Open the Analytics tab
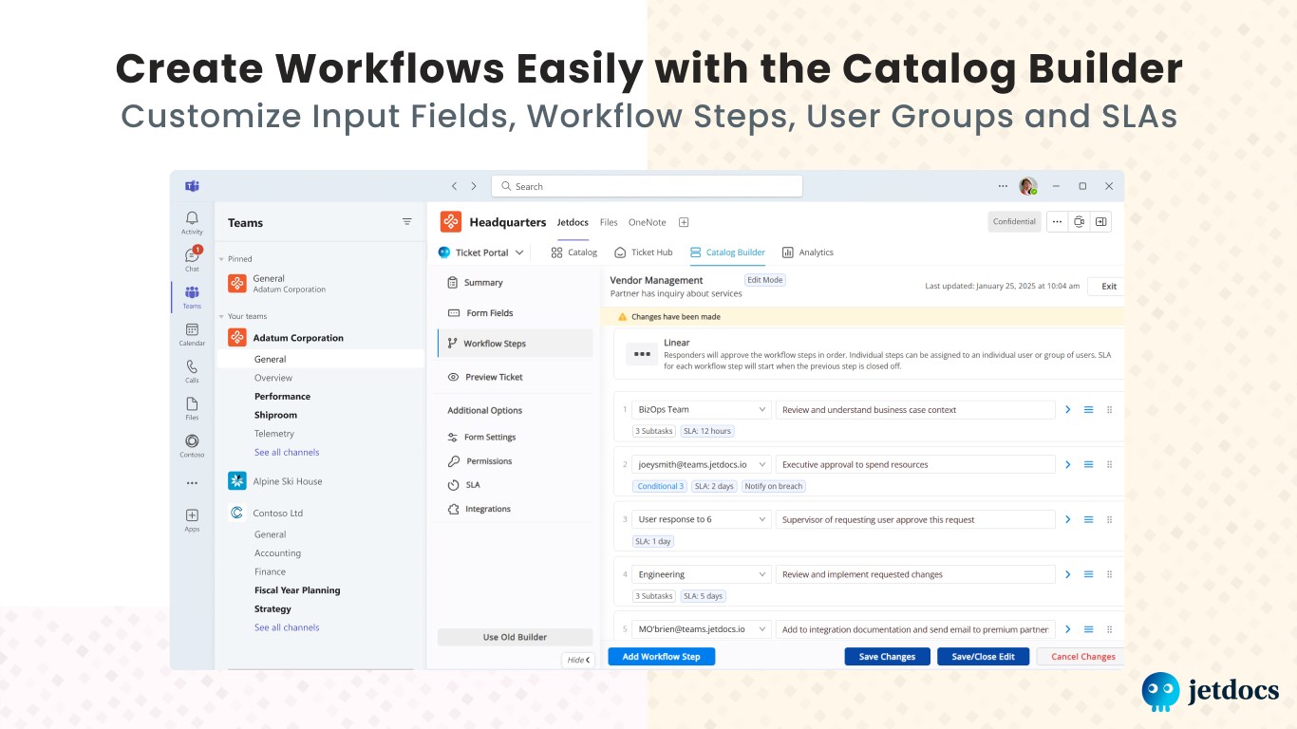Screen dimensions: 1297x729 click(807, 252)
